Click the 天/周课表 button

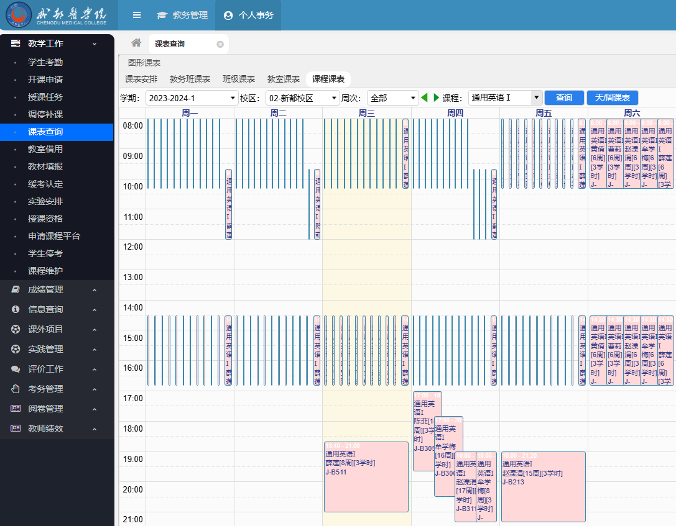(612, 97)
